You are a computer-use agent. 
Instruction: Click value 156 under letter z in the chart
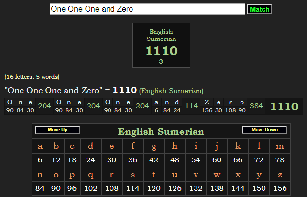click(x=280, y=188)
